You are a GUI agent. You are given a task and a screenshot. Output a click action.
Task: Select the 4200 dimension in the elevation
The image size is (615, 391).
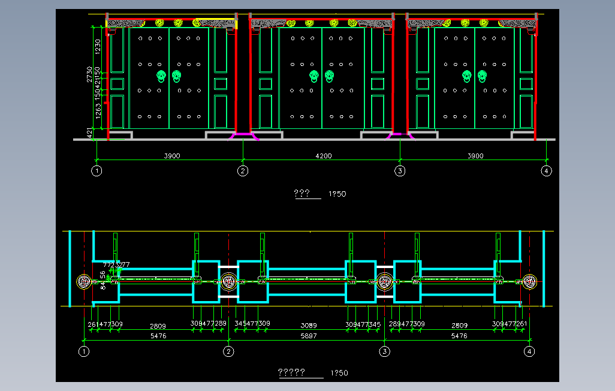coord(324,156)
